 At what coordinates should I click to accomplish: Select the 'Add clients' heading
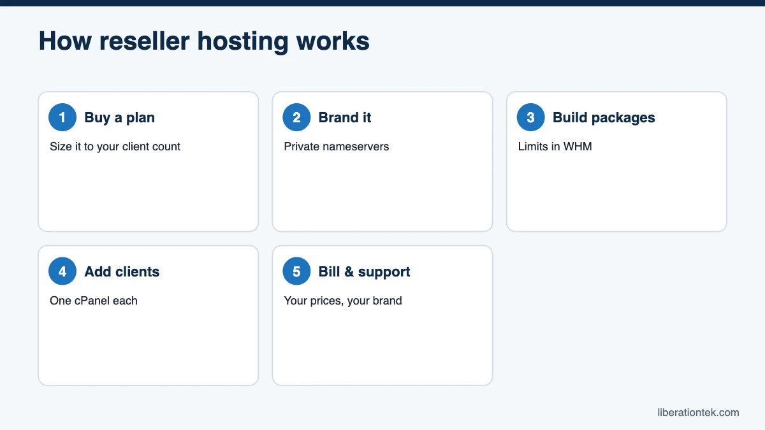pos(122,272)
